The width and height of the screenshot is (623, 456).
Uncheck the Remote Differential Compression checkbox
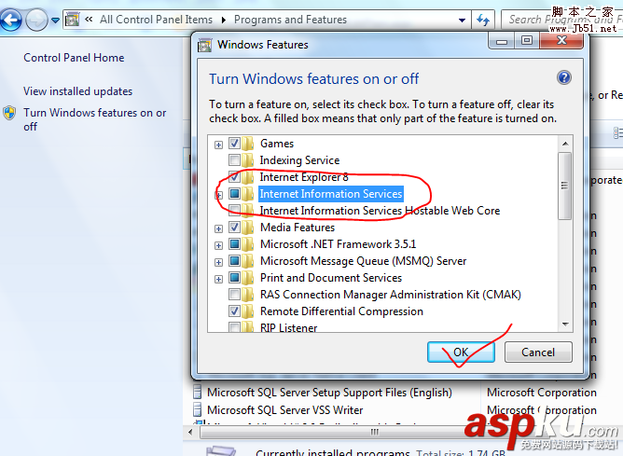(x=234, y=311)
